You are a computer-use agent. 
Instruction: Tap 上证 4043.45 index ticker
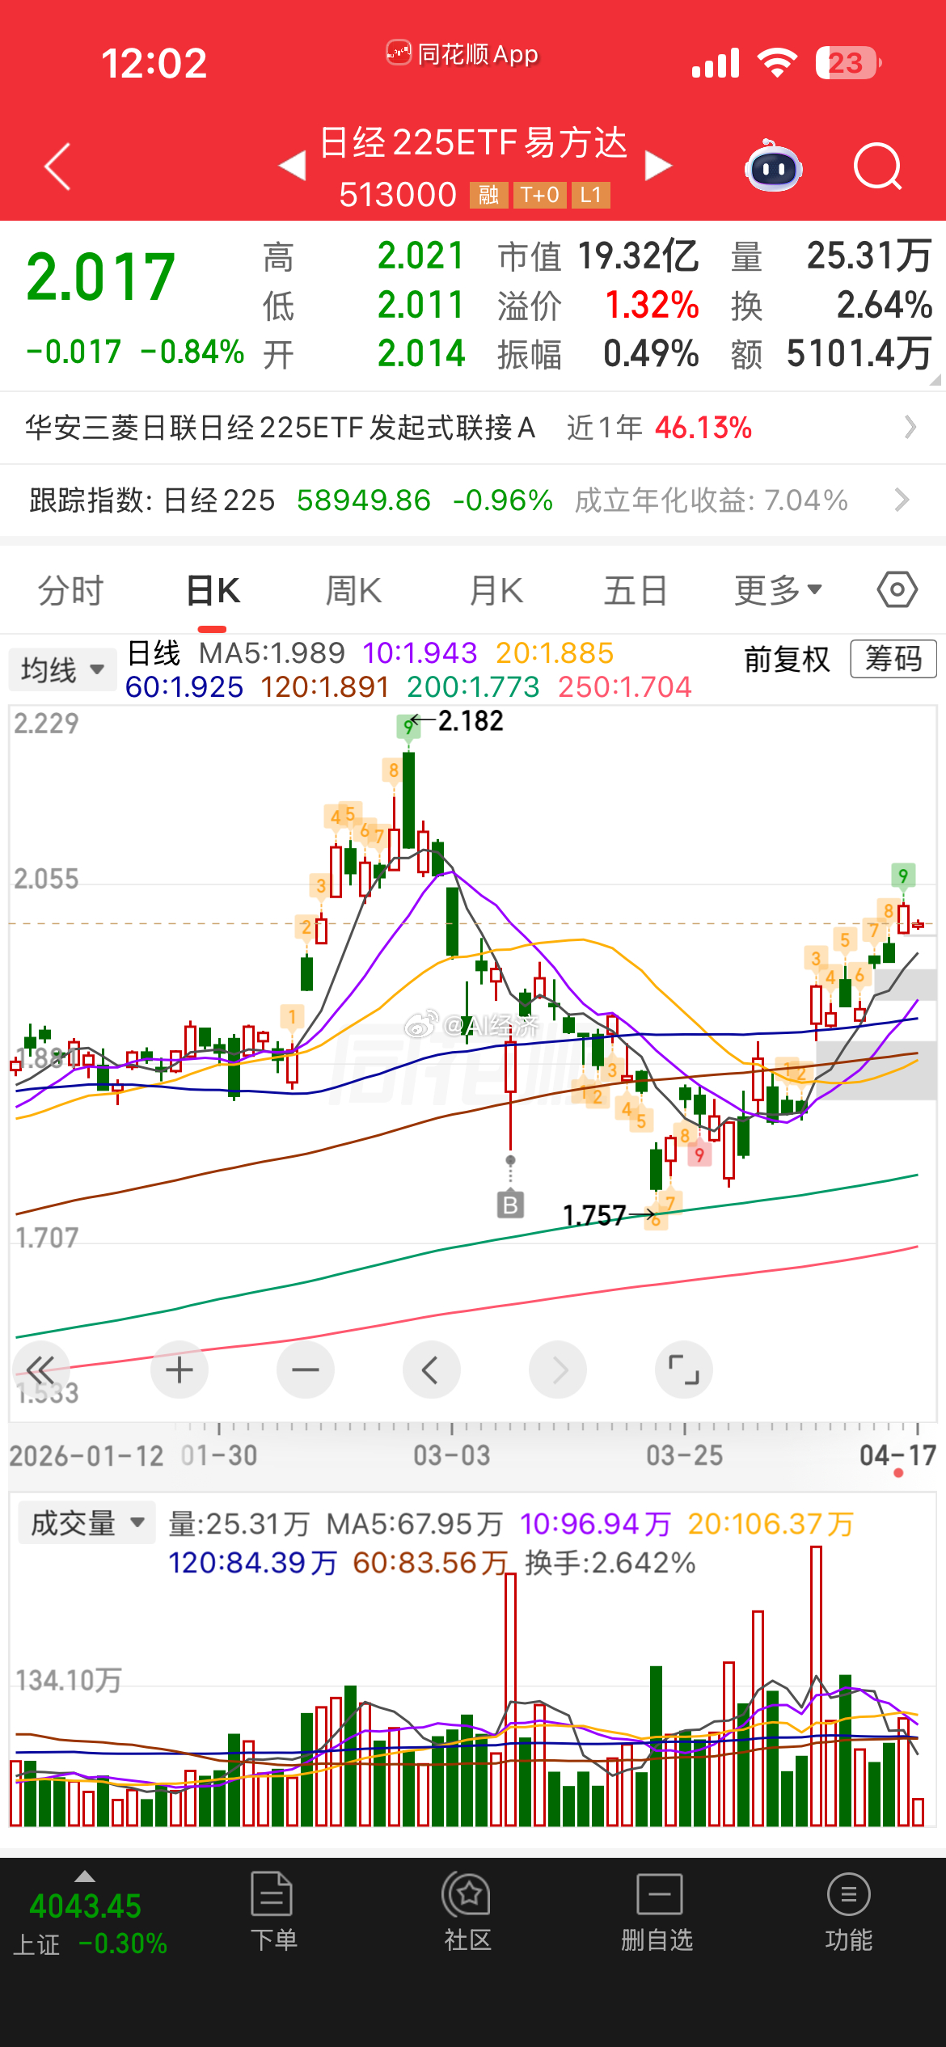pyautogui.click(x=89, y=1923)
